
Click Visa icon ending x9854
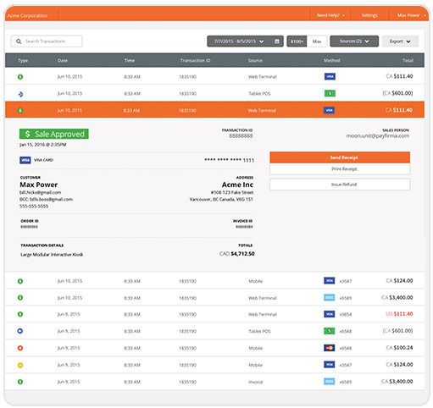pos(329,314)
